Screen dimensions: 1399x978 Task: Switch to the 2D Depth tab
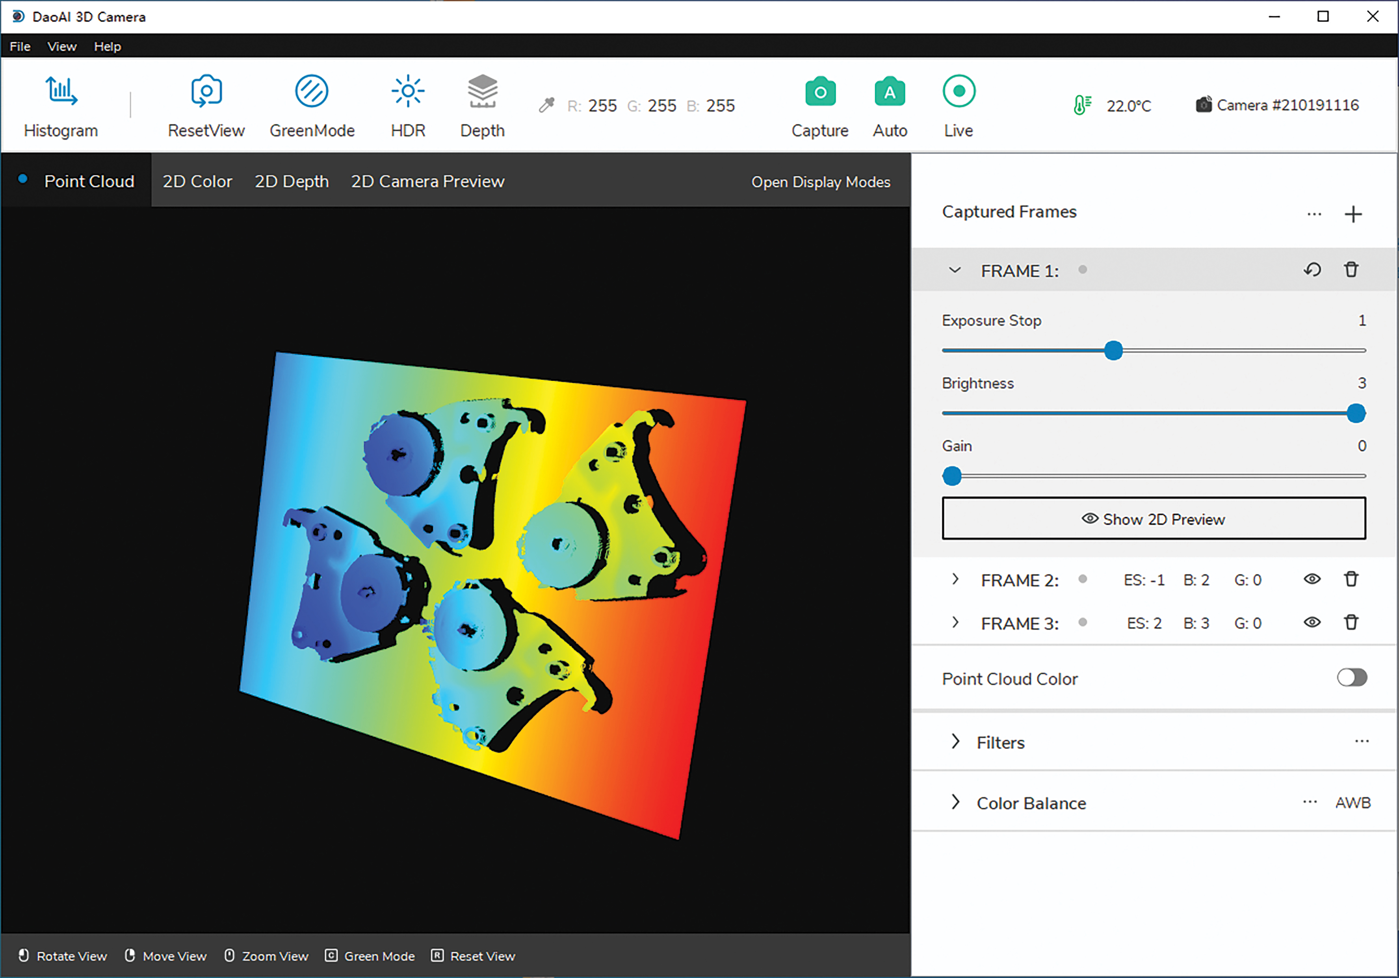[291, 181]
